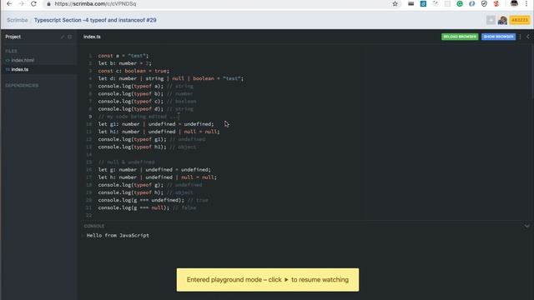Open the shield checkmark extension icon
The width and height of the screenshot is (534, 300).
tap(484, 3)
